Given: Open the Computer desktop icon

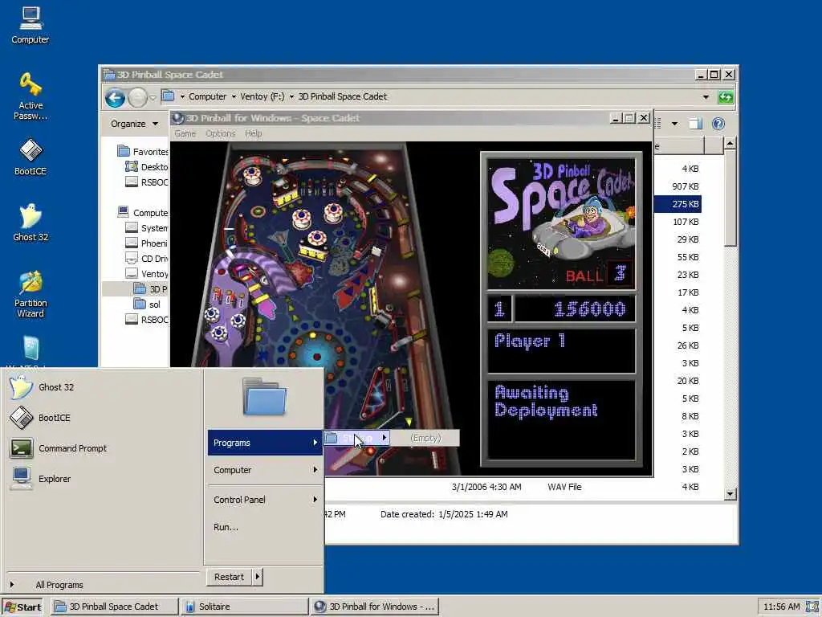Looking at the screenshot, I should [x=31, y=25].
